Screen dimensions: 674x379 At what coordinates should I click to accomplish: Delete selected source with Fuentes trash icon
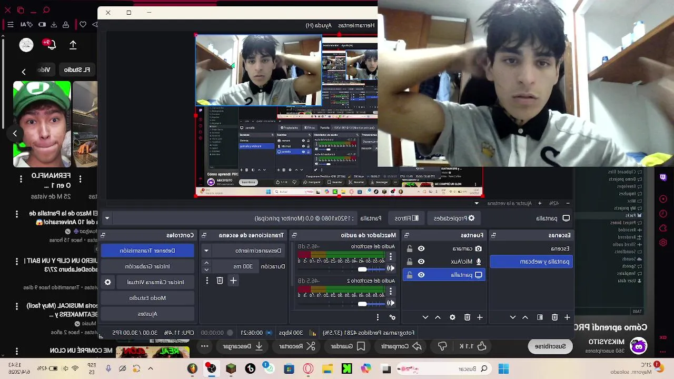click(467, 317)
